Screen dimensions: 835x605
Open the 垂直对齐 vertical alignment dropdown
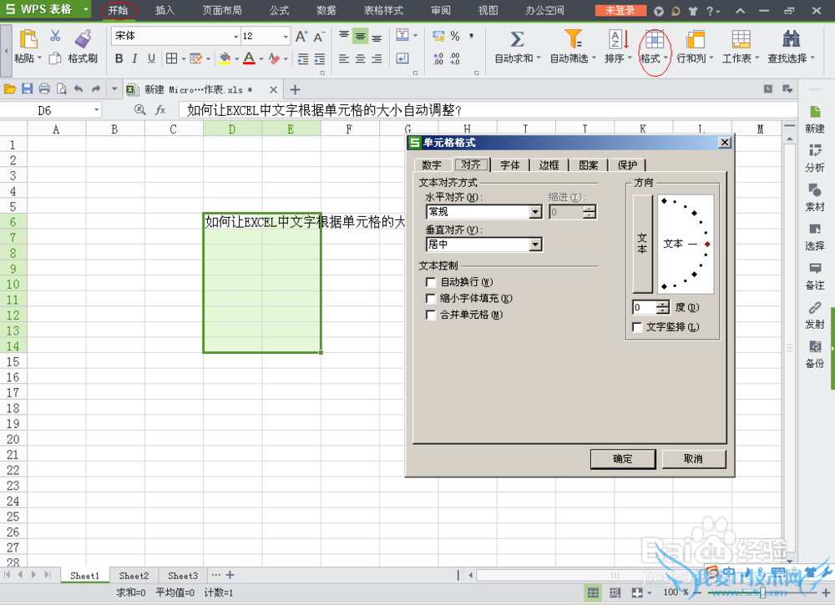click(535, 245)
